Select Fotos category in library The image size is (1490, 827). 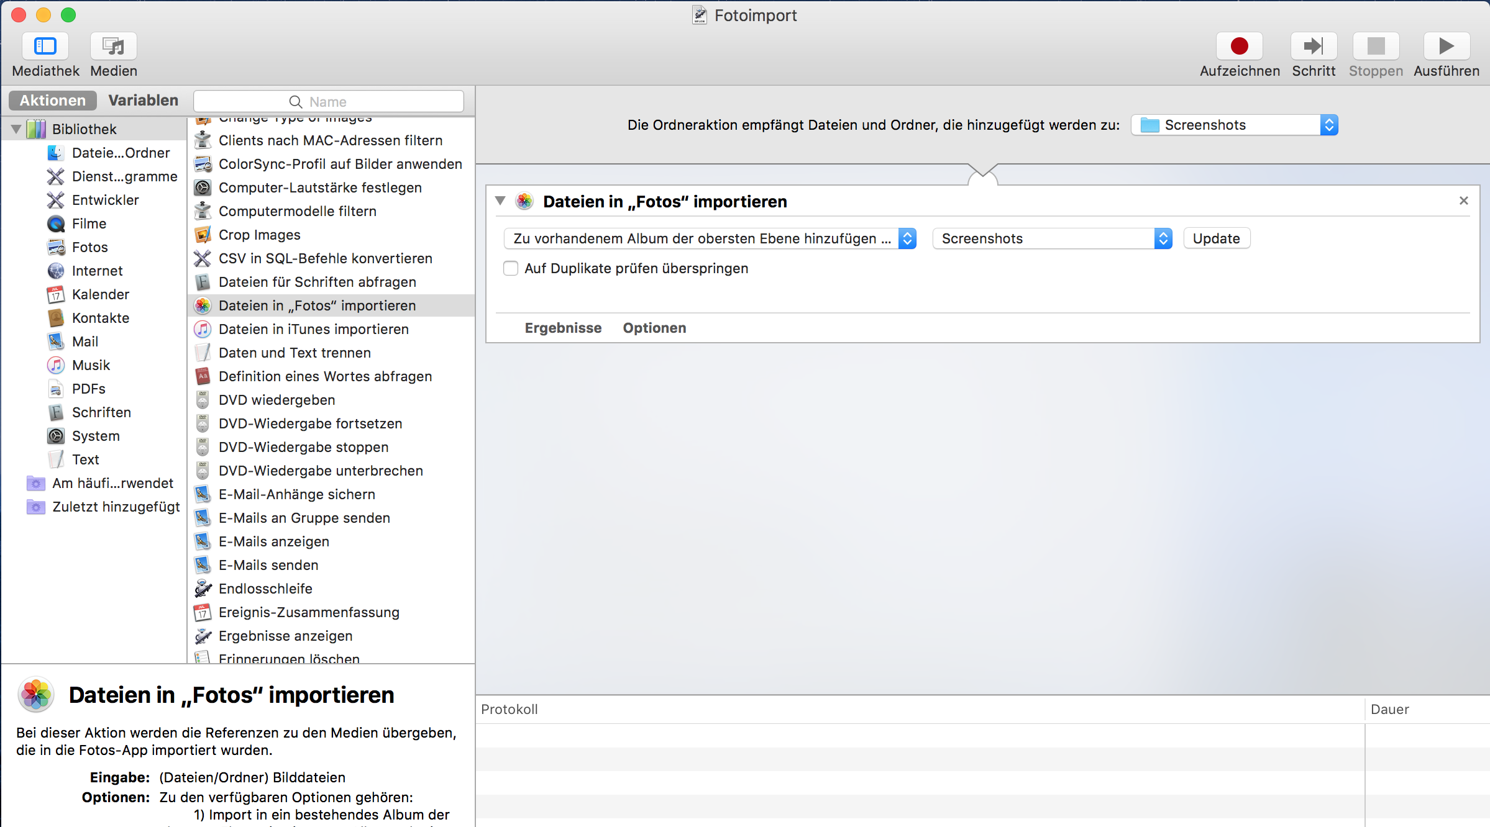89,247
